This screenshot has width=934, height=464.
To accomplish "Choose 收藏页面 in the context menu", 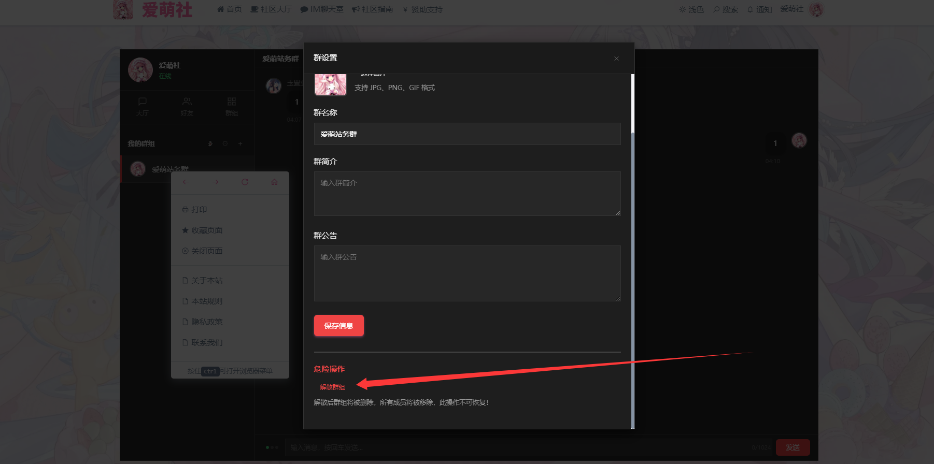I will tap(202, 230).
